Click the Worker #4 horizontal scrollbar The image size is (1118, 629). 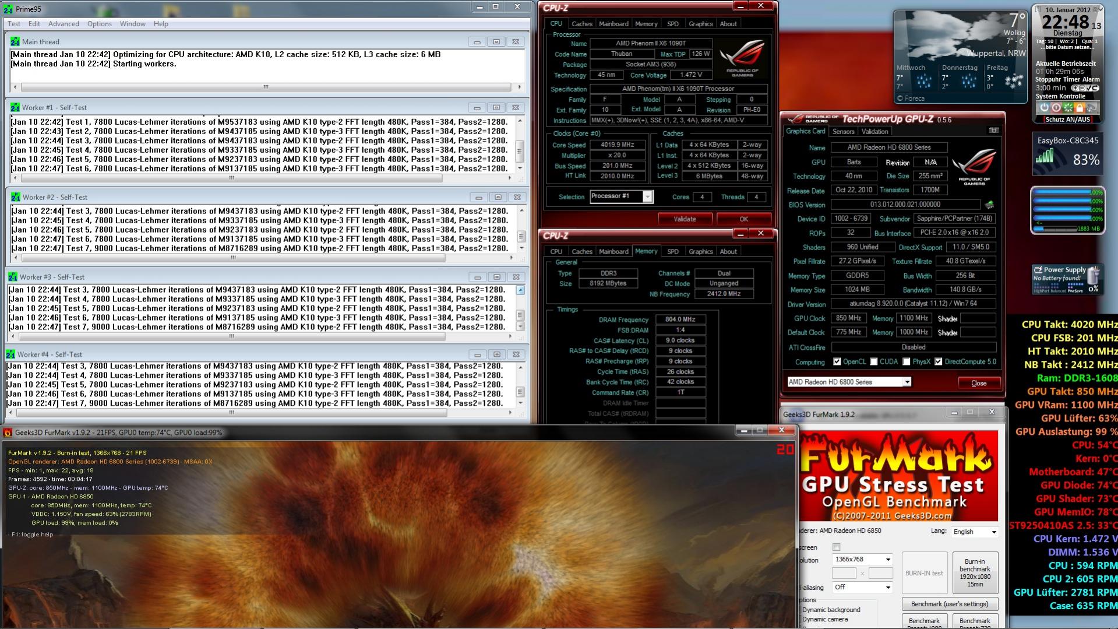coord(259,413)
